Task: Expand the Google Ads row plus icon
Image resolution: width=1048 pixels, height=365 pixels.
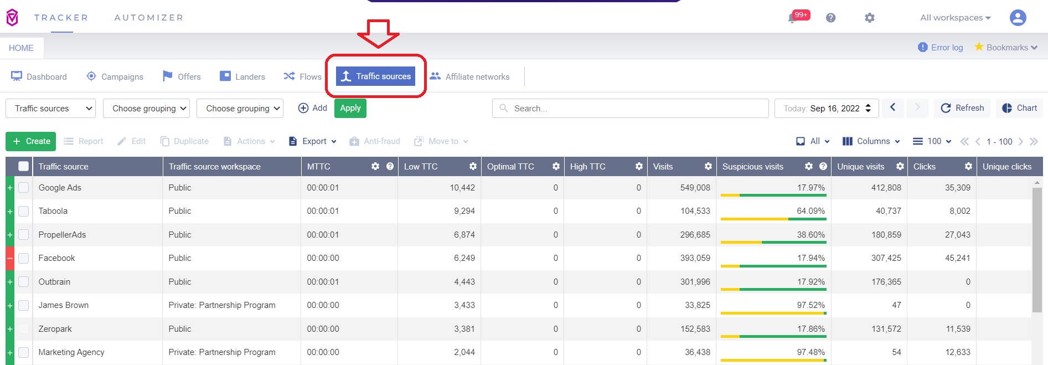Action: (x=9, y=188)
